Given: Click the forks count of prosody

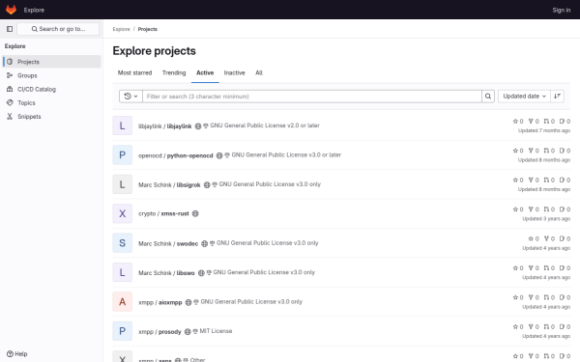Looking at the screenshot, I should [534, 327].
